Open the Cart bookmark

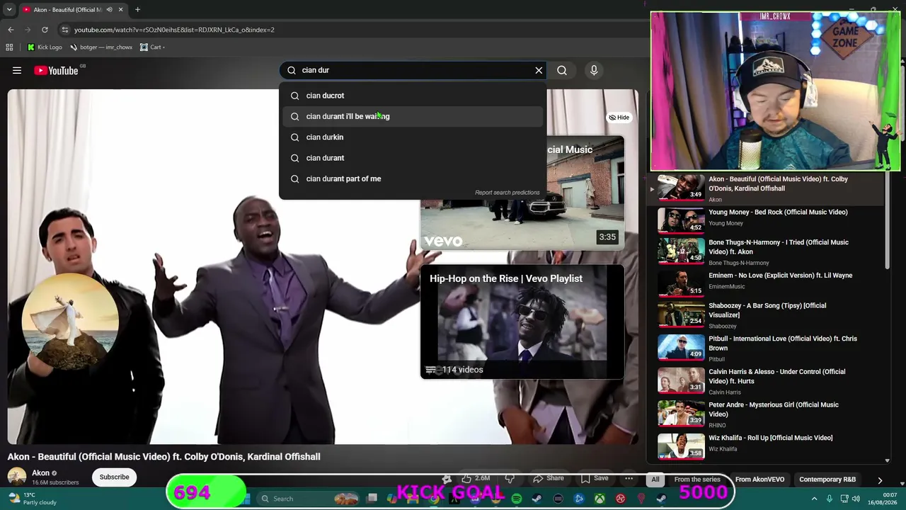[x=152, y=47]
